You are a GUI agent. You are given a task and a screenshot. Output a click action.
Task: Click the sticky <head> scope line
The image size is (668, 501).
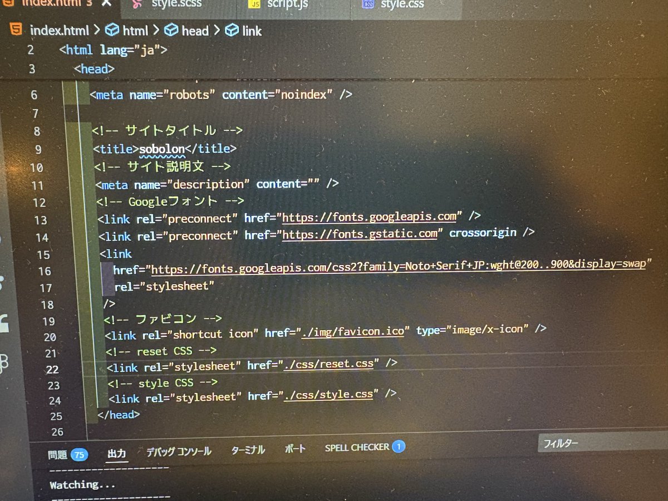pos(94,68)
